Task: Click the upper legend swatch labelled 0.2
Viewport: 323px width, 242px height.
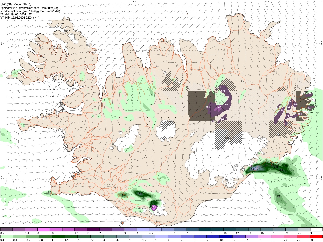Action: click(x=6, y=230)
